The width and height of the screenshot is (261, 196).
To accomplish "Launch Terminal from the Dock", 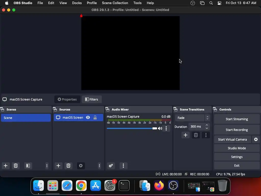I will point(124,186).
